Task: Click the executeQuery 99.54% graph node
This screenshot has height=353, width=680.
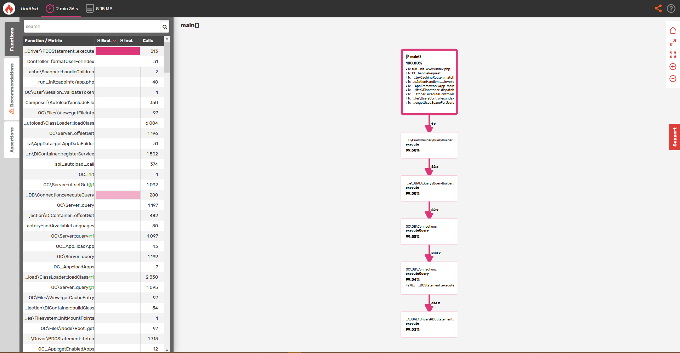Action: click(x=429, y=278)
